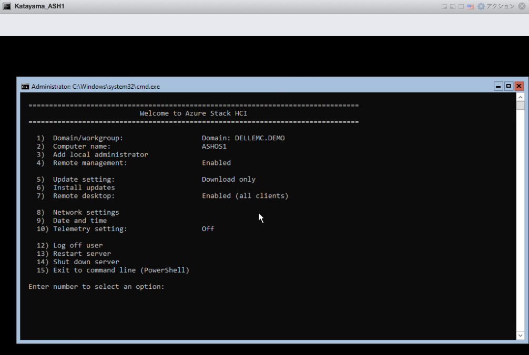Click the Telemetry 'Off' value

[208, 228]
